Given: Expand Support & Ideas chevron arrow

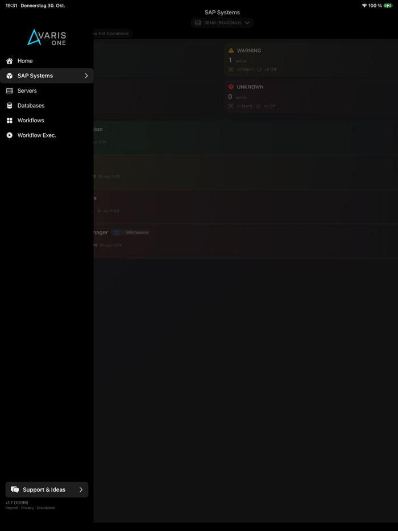Looking at the screenshot, I should [x=81, y=489].
